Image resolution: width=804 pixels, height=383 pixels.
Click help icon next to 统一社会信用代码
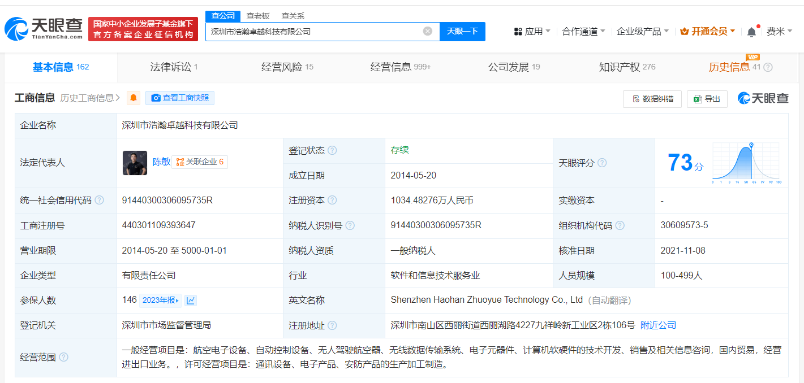100,201
